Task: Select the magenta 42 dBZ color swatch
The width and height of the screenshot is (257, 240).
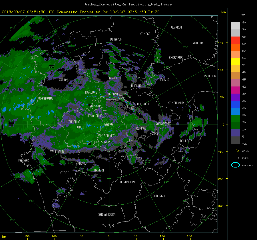Action: [235, 90]
